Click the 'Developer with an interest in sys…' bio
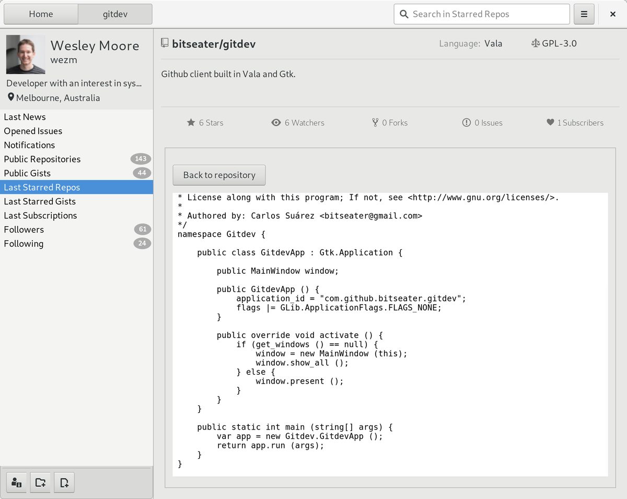627x499 pixels. pyautogui.click(x=74, y=84)
